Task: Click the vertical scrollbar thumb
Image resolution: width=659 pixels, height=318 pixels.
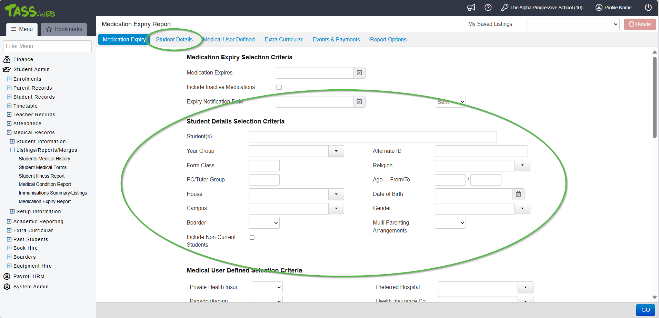Action: [x=655, y=97]
